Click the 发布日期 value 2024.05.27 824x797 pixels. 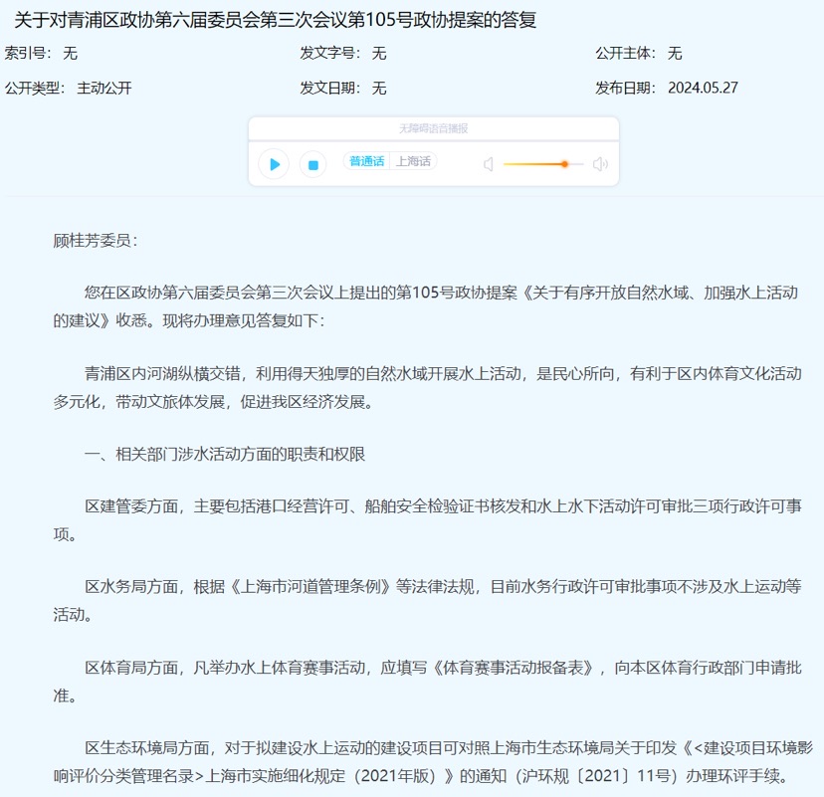click(x=703, y=88)
